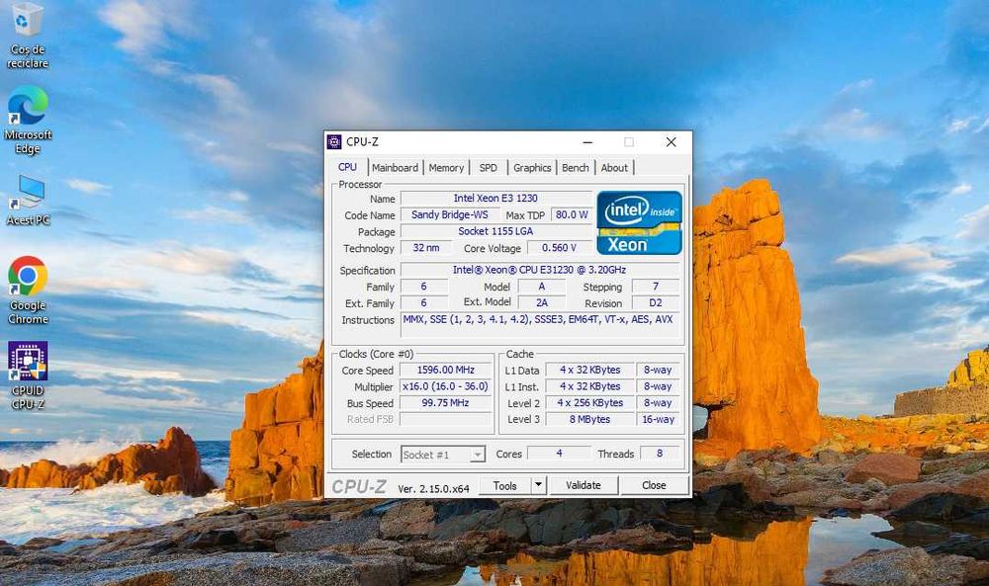The height and width of the screenshot is (586, 989).
Task: Open the Socket #1 selection dropdown
Action: point(443,455)
